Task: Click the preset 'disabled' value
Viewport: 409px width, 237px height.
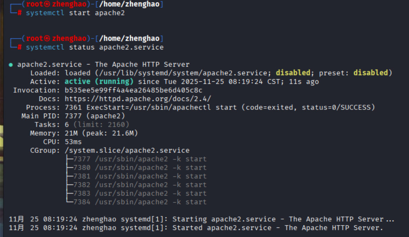Action: (x=370, y=73)
